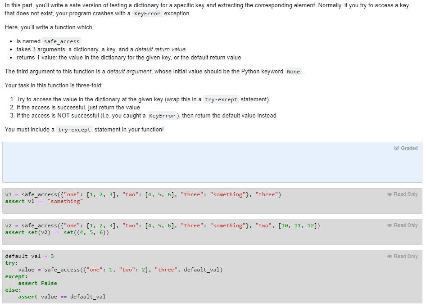
Task: Select the assert False line in last cell
Action: [x=37, y=283]
